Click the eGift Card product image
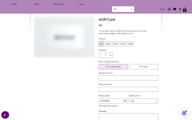The width and height of the screenshot is (192, 120). 64,37
